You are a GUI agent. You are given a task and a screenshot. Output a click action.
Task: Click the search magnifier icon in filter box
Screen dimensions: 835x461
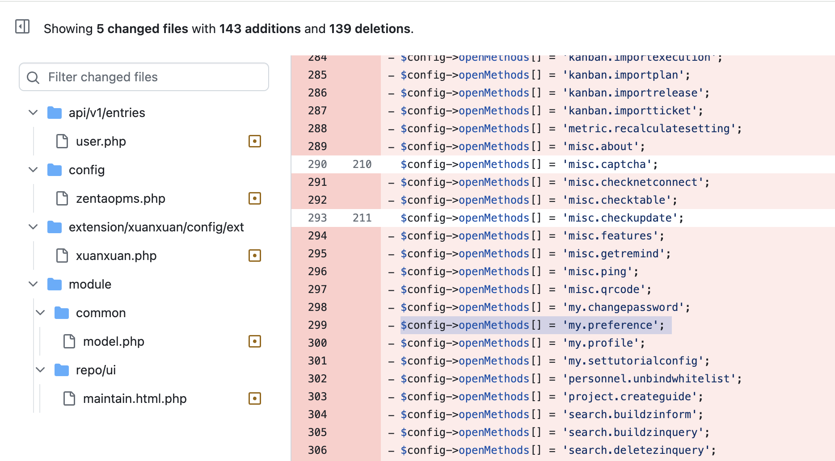[x=33, y=77]
